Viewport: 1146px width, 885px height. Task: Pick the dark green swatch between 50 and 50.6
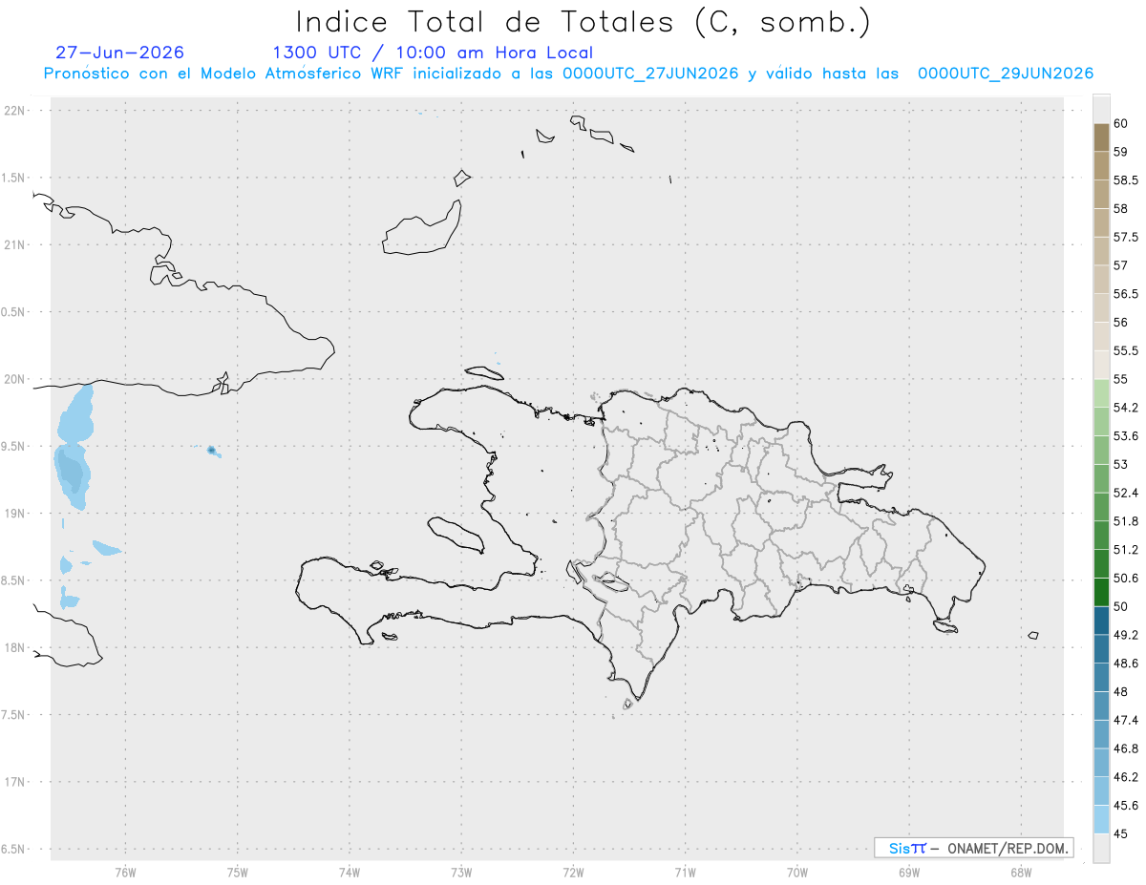1101,592
